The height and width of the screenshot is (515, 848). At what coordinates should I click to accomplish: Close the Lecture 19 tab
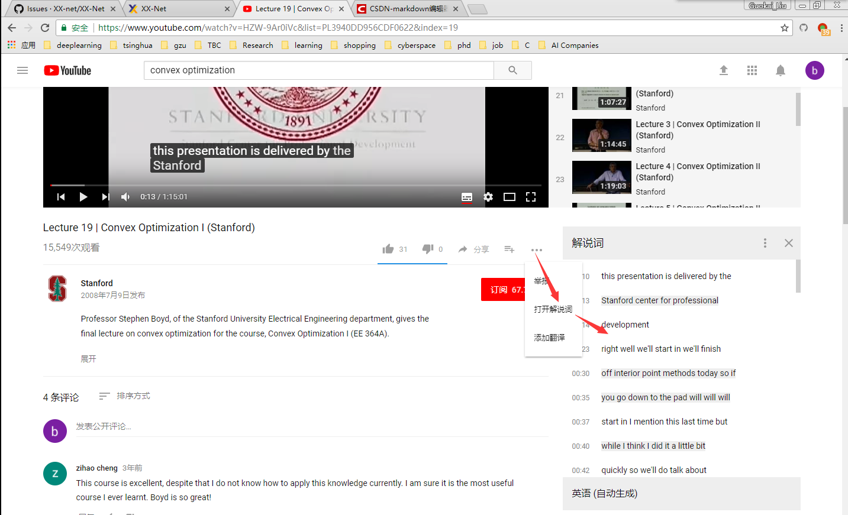click(341, 9)
